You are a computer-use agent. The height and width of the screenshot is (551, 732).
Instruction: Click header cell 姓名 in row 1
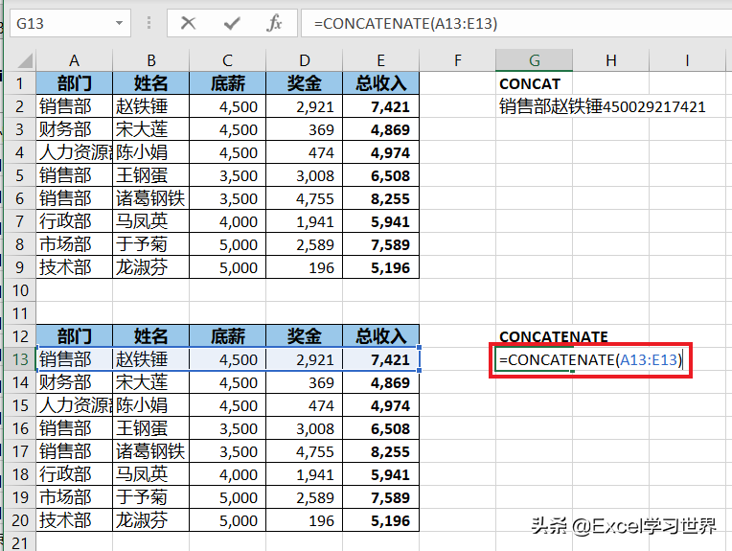click(150, 83)
